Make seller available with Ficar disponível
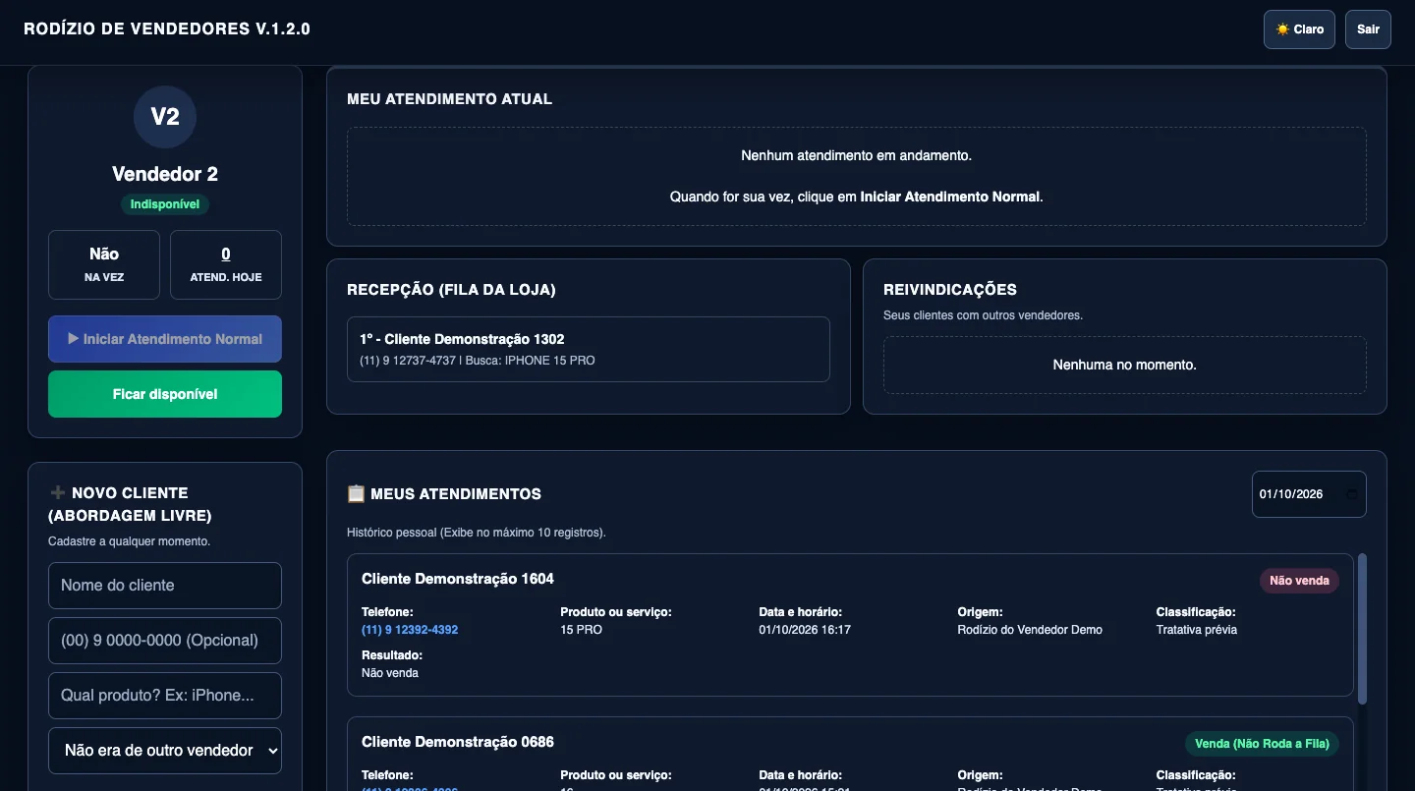 point(165,394)
